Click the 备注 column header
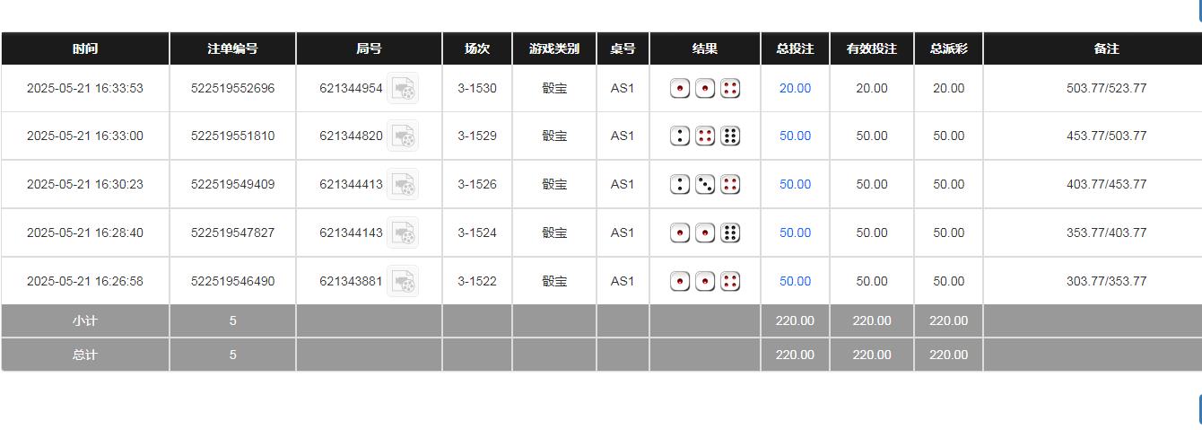1202x430 pixels. [1106, 49]
